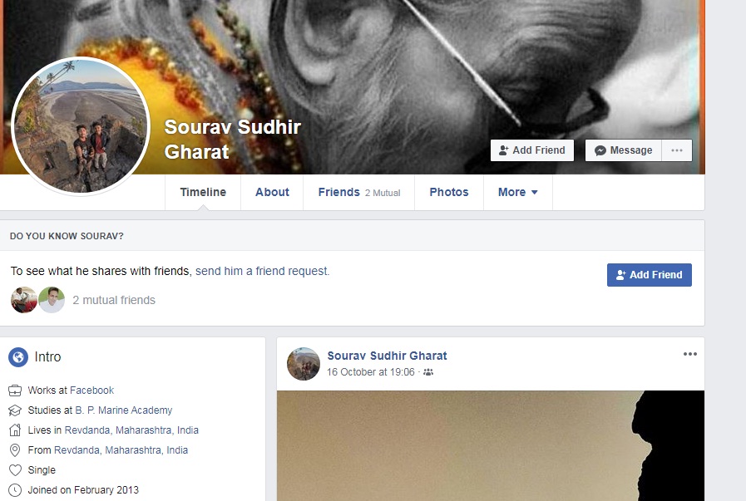The height and width of the screenshot is (501, 746).
Task: Open the Photos tab
Action: pos(448,193)
